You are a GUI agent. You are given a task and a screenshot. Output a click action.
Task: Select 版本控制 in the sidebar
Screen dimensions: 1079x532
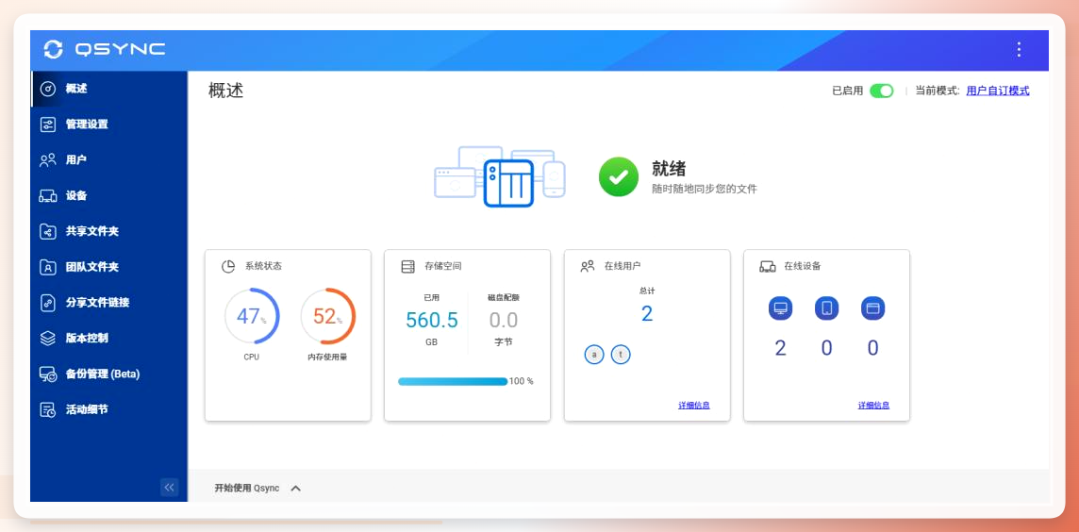click(x=108, y=339)
